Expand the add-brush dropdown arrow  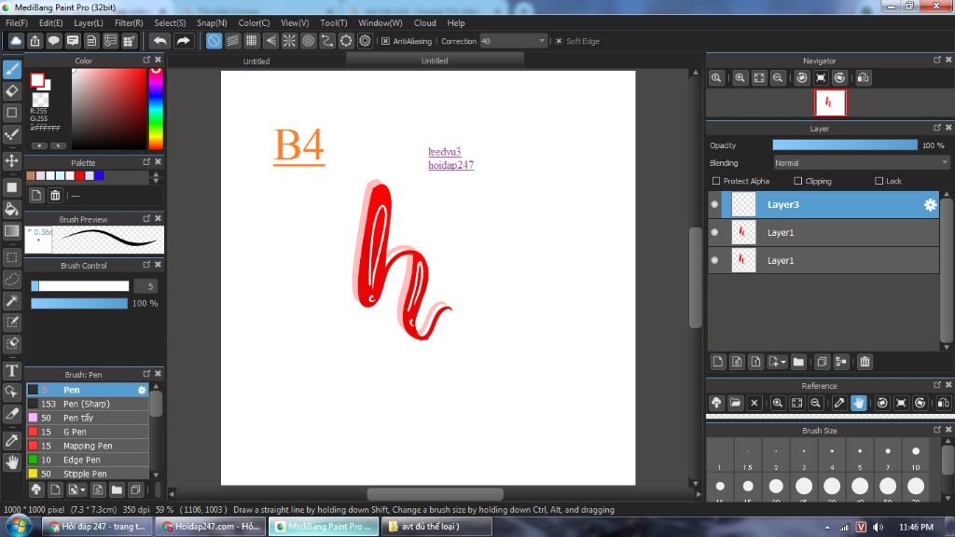[83, 489]
